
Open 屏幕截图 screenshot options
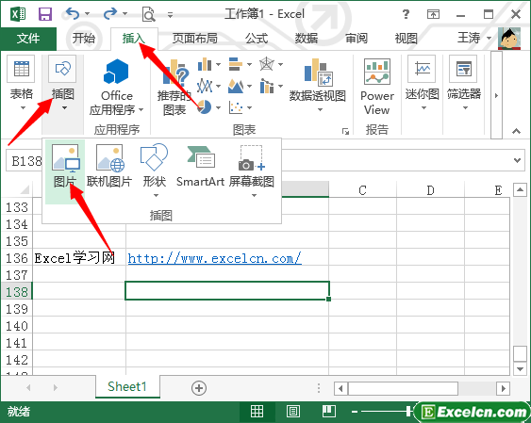pos(252,171)
